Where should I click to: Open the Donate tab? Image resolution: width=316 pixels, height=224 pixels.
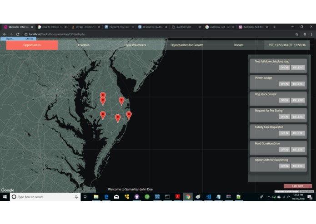(238, 45)
